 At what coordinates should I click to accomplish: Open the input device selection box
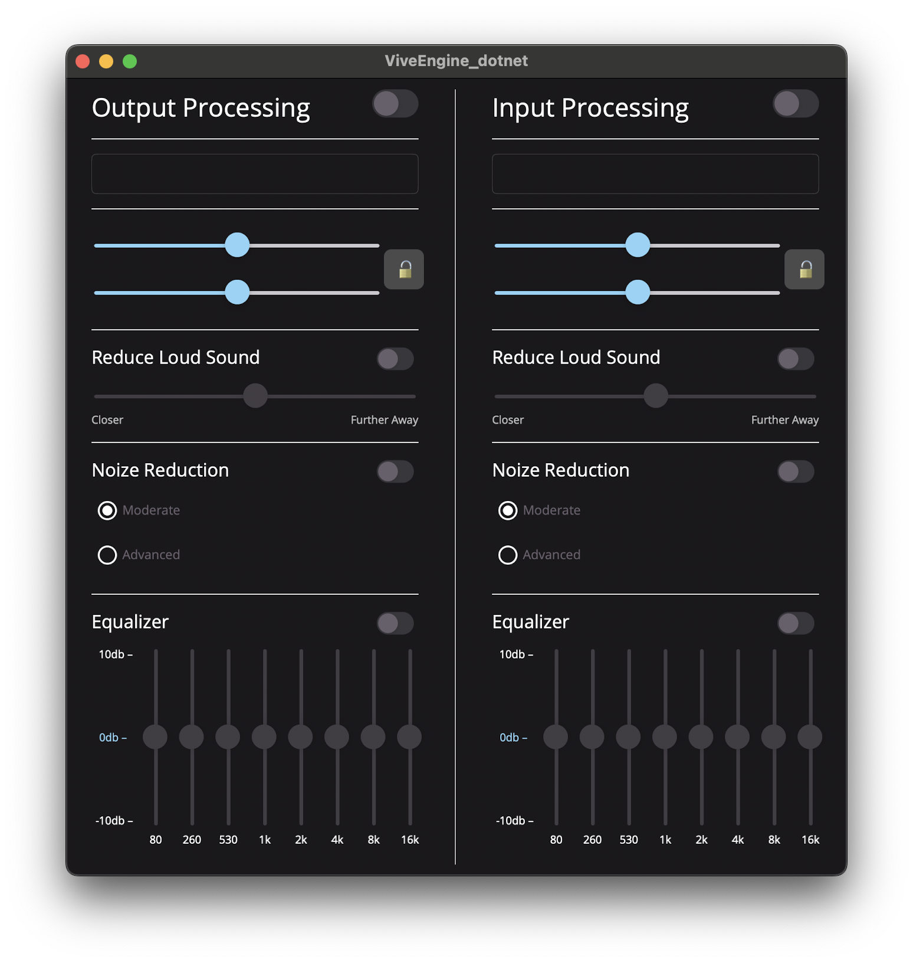click(x=655, y=174)
